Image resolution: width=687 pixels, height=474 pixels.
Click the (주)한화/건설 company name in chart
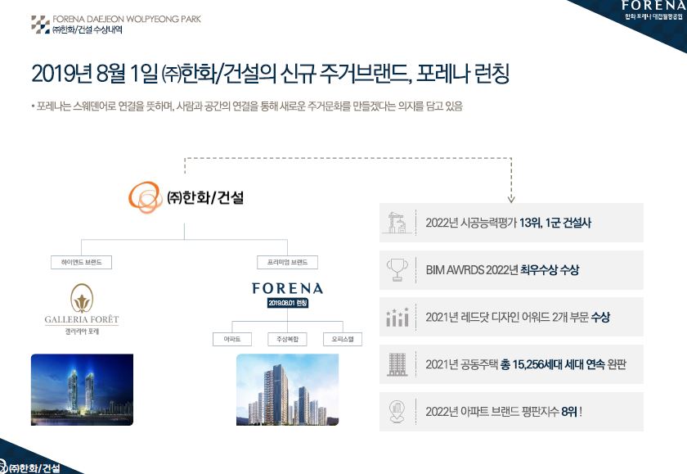[205, 197]
